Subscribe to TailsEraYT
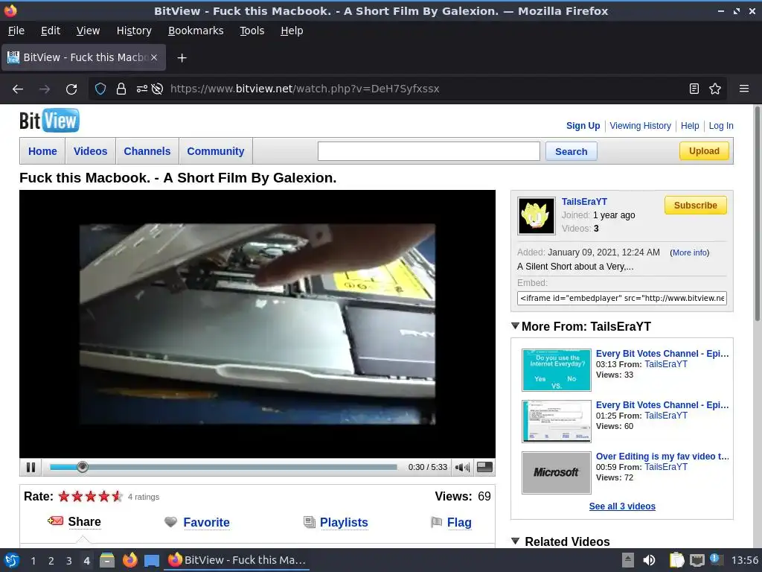 tap(696, 206)
